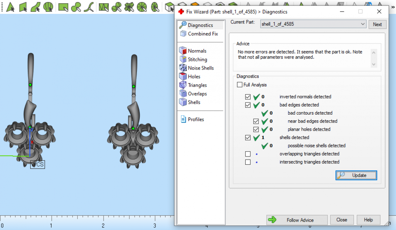Pick the select shell tool icon
Screen dimensions: 396x230
click(48, 7)
